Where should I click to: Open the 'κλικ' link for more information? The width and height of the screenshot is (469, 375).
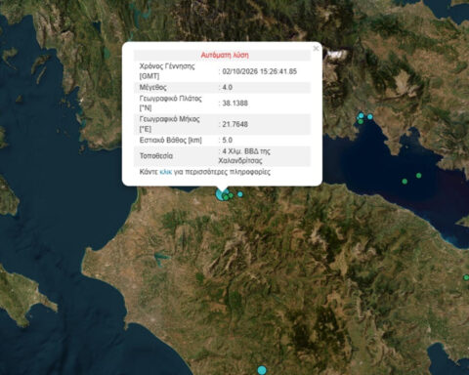[165, 172]
